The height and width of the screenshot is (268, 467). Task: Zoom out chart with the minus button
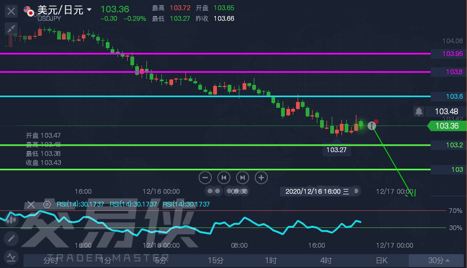tap(205, 178)
